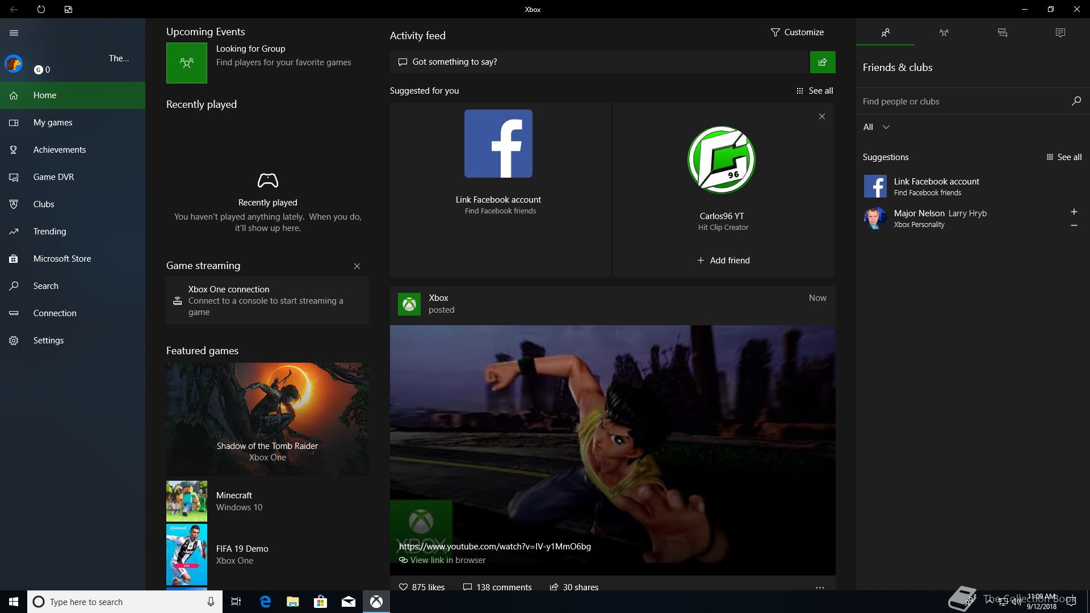Open Mail app from taskbar
This screenshot has height=613, width=1090.
point(348,602)
